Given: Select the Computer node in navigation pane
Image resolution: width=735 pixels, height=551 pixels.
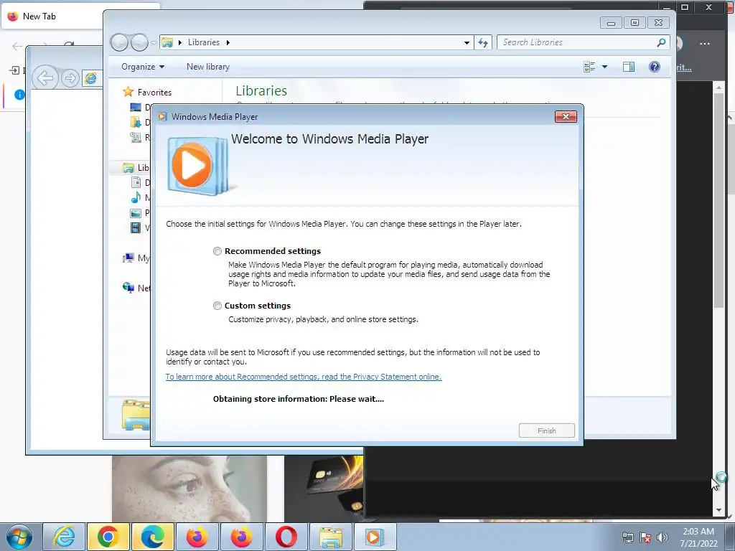Looking at the screenshot, I should (x=136, y=258).
